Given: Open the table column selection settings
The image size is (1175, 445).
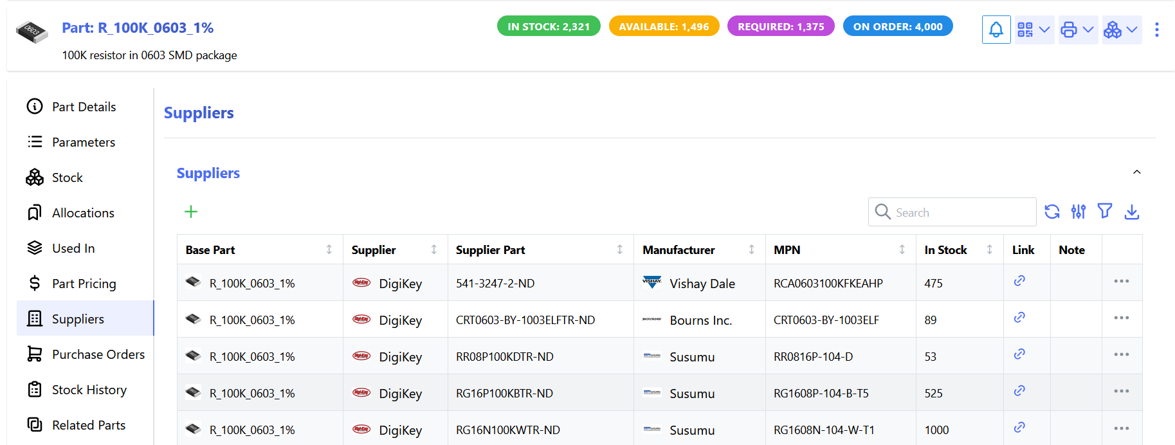Looking at the screenshot, I should pyautogui.click(x=1079, y=212).
